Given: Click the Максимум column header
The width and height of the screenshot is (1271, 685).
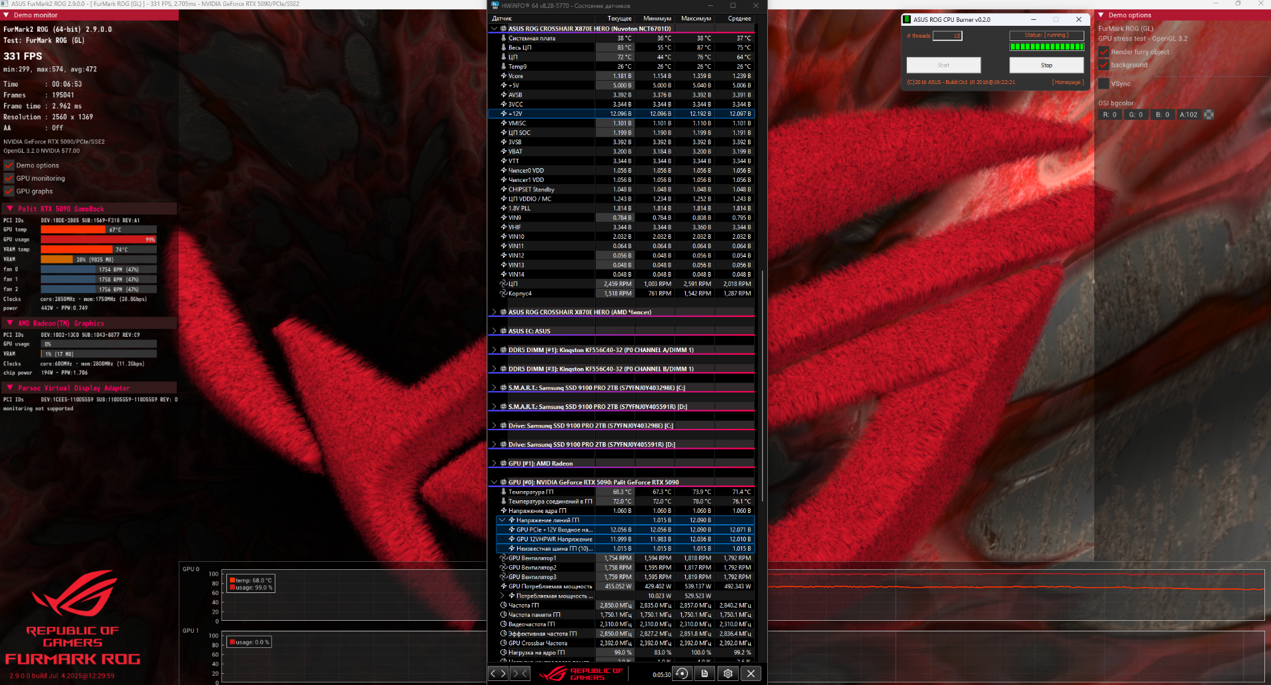Looking at the screenshot, I should point(696,19).
